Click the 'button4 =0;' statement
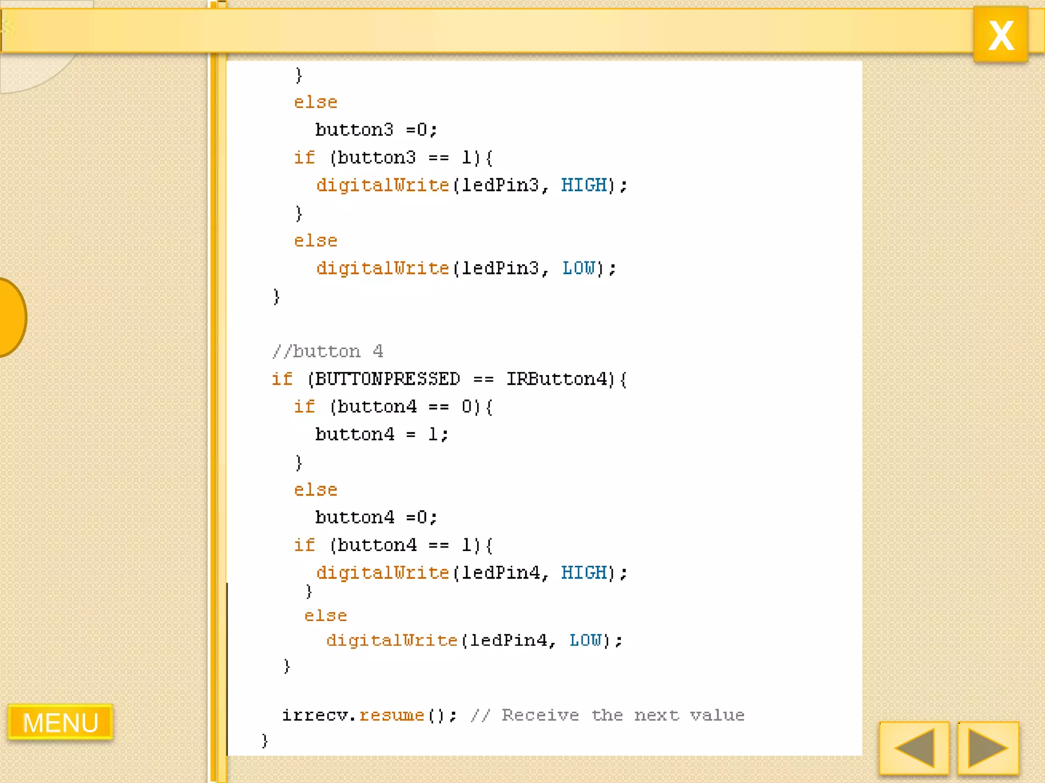Image resolution: width=1045 pixels, height=783 pixels. tap(376, 517)
